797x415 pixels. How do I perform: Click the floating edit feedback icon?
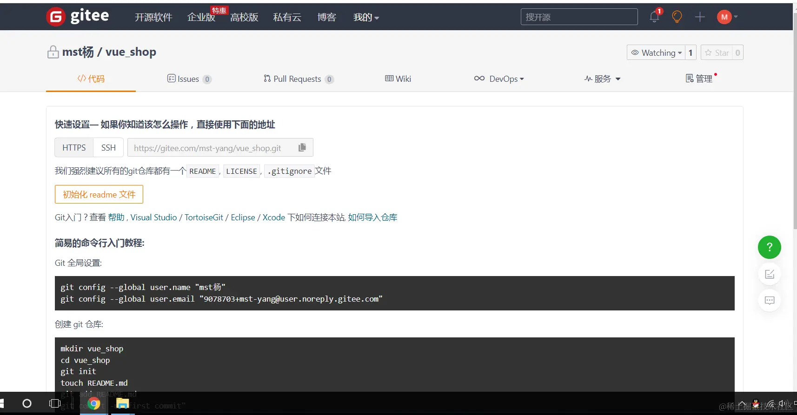click(770, 274)
